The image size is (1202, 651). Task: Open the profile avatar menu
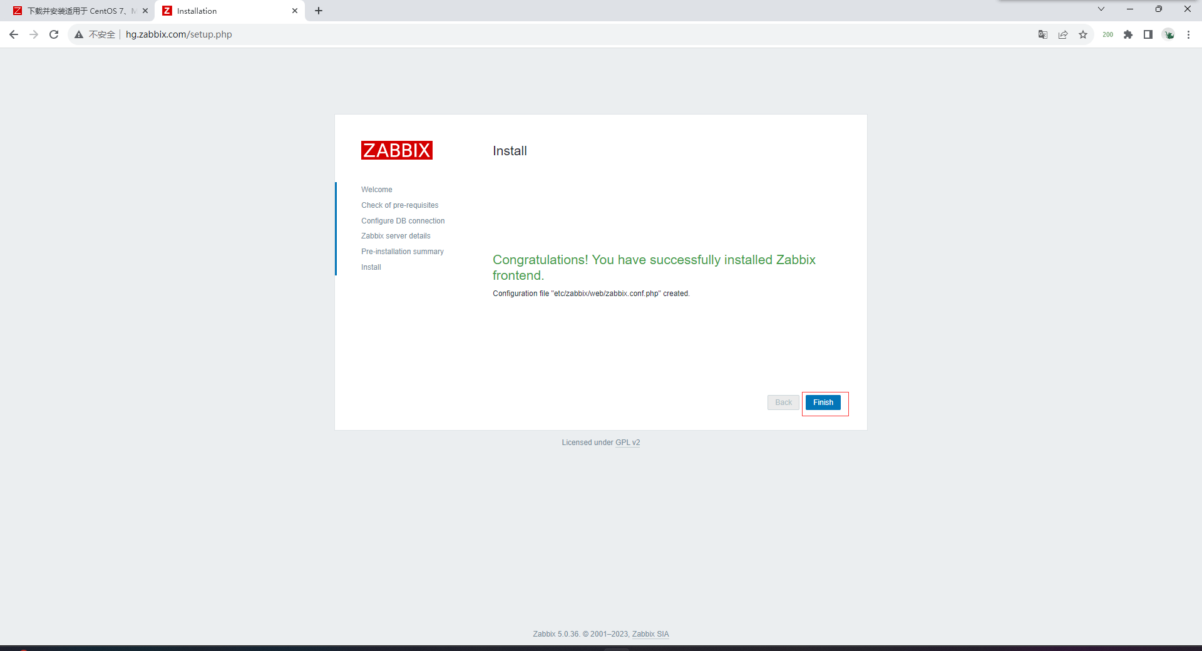tap(1169, 34)
